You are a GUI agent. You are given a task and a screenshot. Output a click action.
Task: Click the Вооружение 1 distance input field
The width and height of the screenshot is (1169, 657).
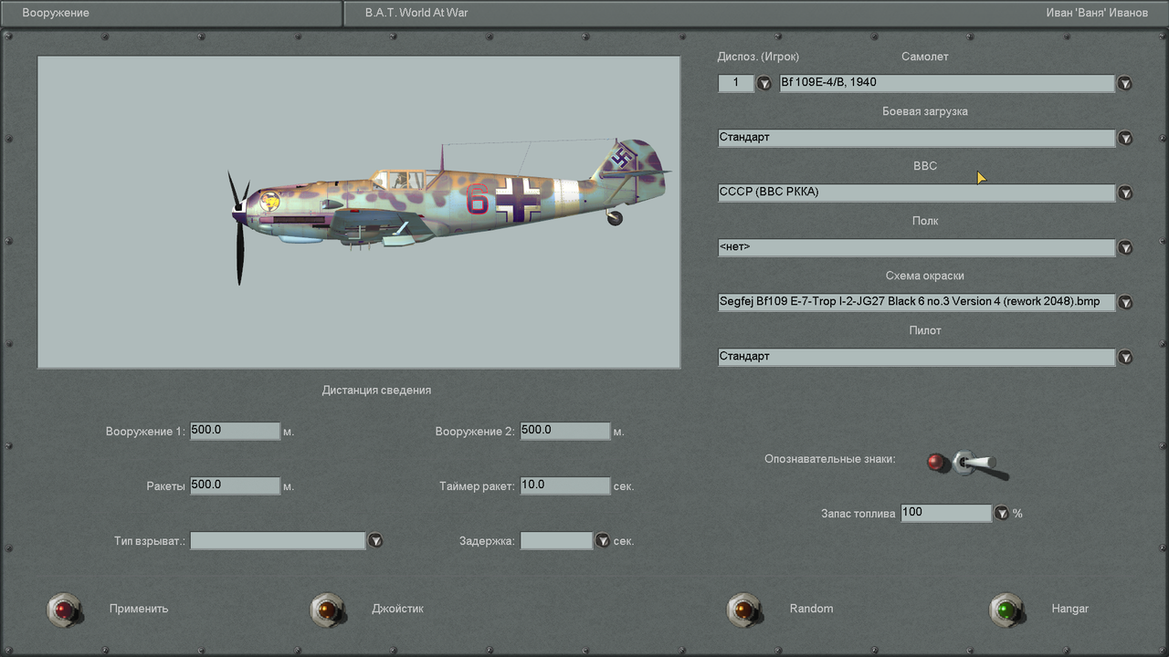235,430
